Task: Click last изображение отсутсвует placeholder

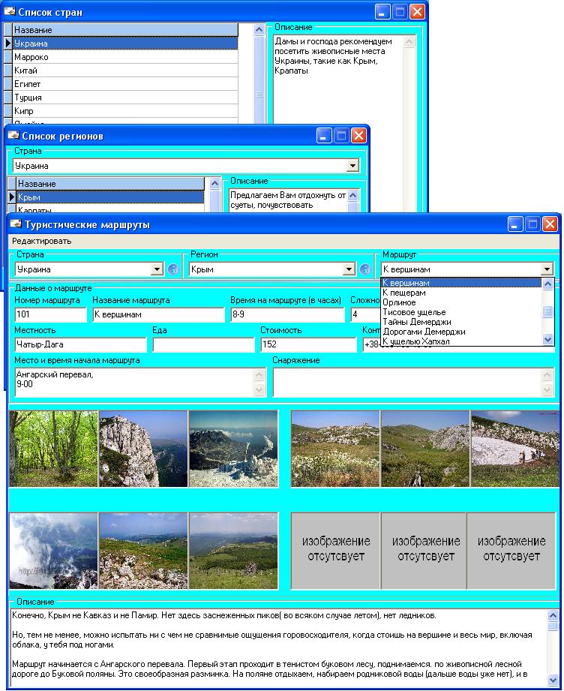Action: [511, 551]
